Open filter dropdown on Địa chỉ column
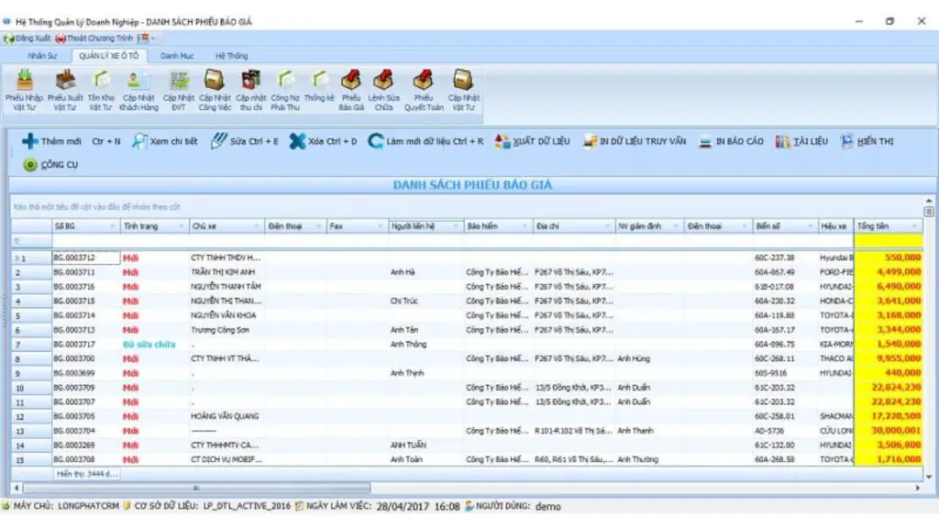939x528 pixels. [607, 226]
